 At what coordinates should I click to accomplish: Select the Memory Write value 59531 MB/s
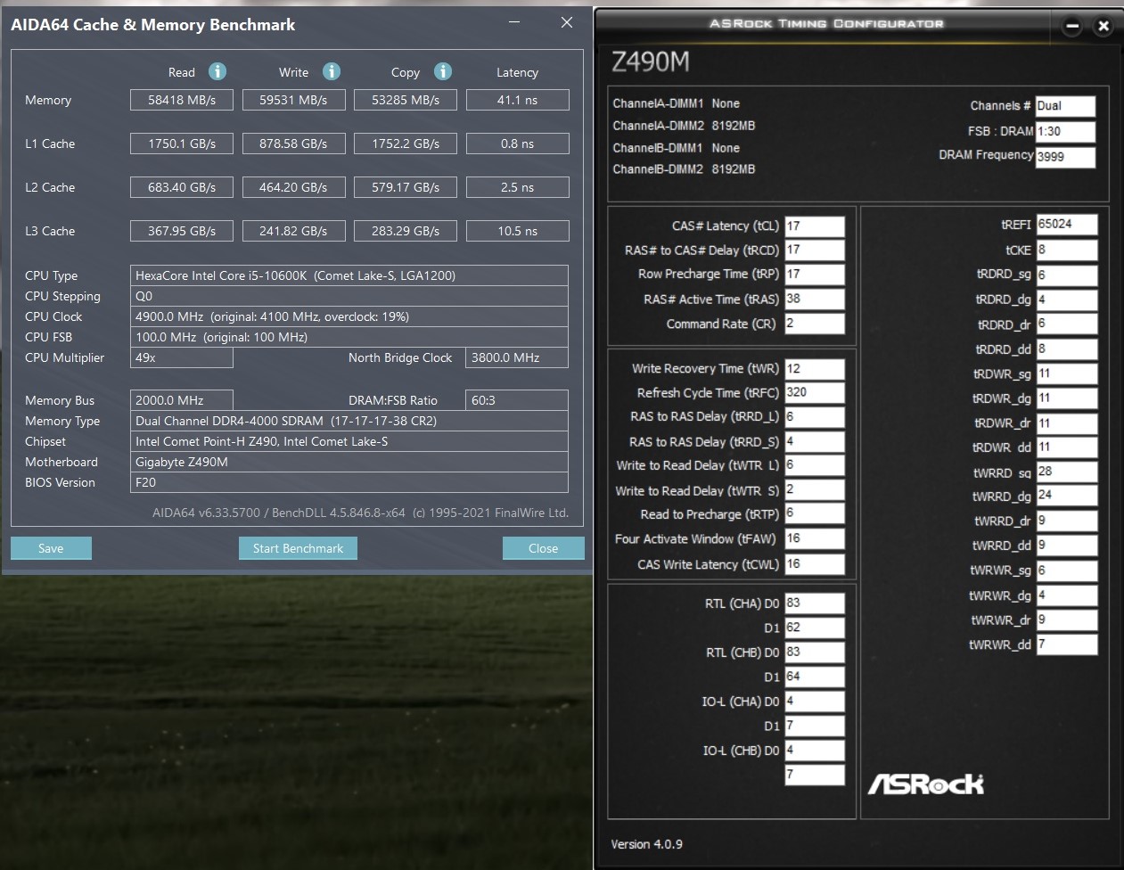293,100
